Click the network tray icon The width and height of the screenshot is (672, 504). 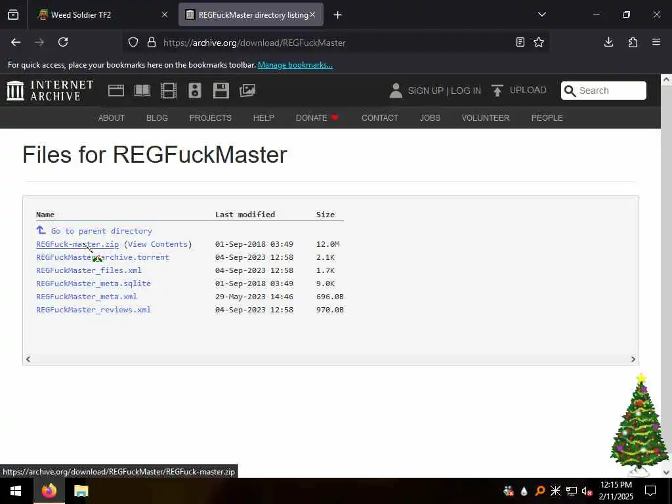572,491
